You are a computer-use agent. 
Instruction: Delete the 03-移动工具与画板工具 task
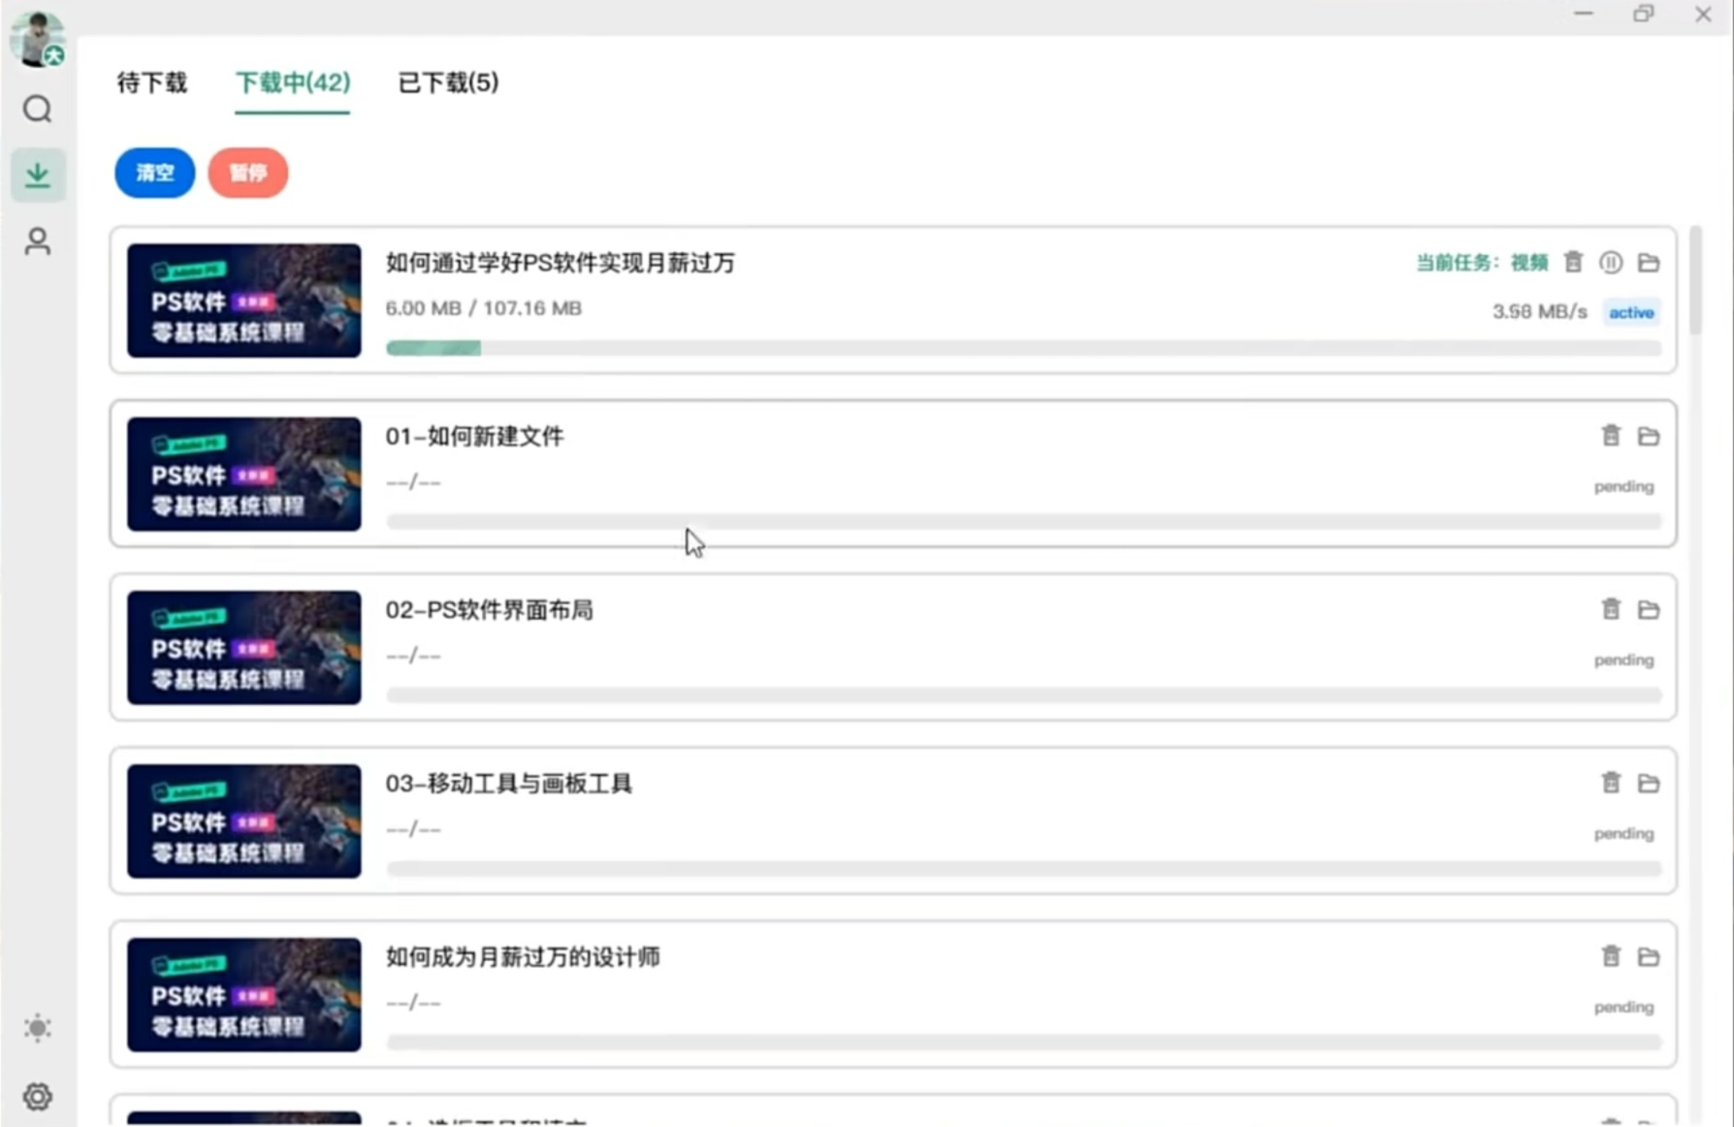pos(1611,783)
